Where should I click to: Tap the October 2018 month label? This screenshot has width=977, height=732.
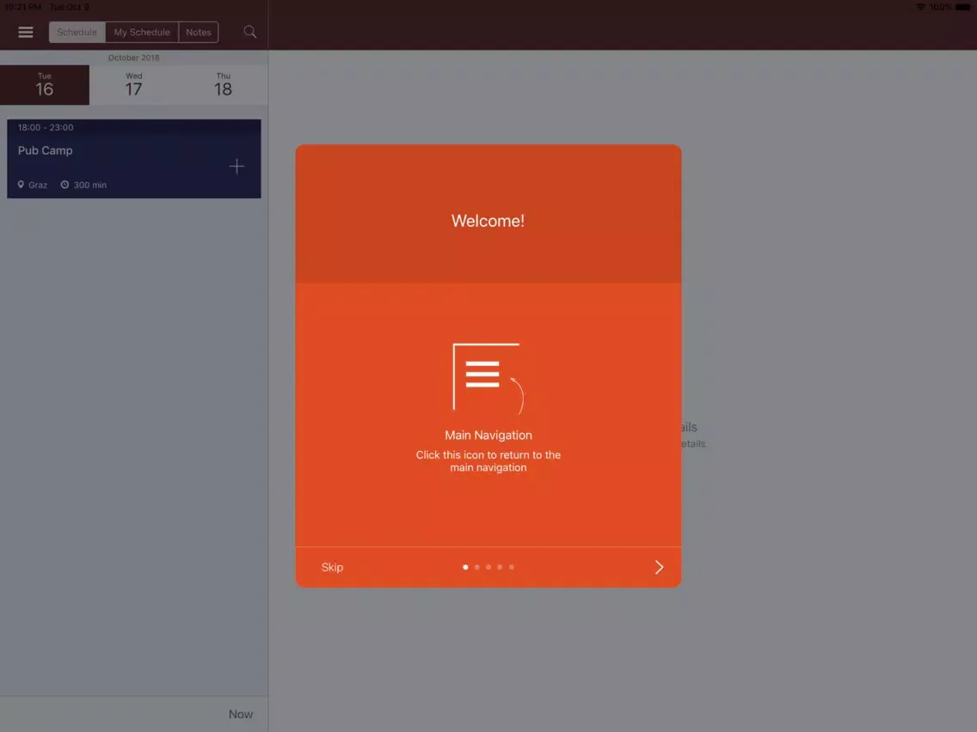pos(133,58)
